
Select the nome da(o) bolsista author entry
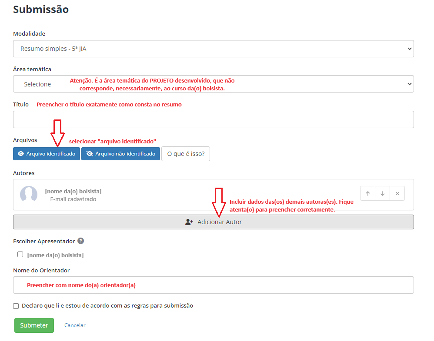coord(73,192)
